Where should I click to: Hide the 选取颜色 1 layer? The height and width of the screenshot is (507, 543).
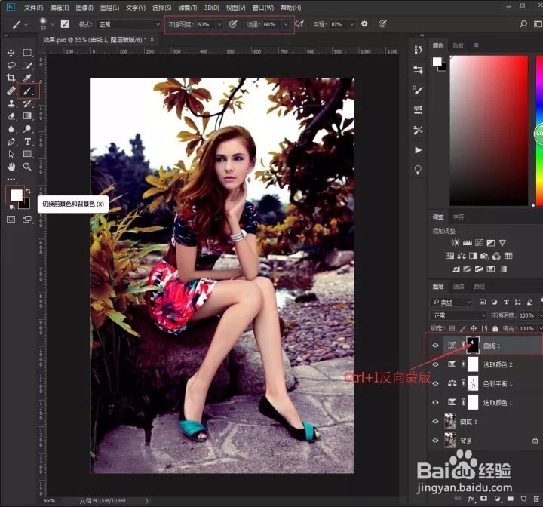[x=435, y=402]
